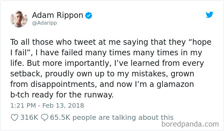Click the 65.5K reply count number
Screen dimensions: 224x131
pyautogui.click(x=60, y=118)
